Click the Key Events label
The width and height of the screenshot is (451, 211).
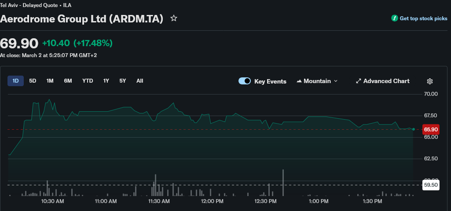click(270, 81)
